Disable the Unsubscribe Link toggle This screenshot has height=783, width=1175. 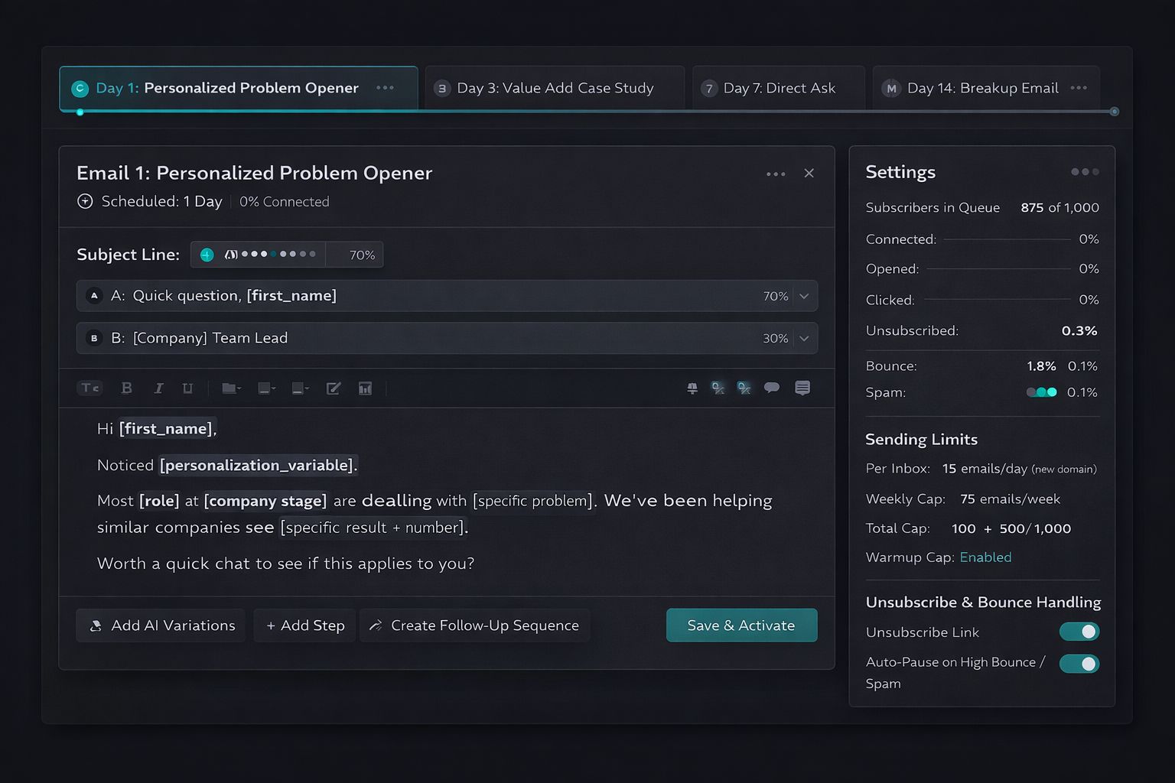pos(1079,632)
